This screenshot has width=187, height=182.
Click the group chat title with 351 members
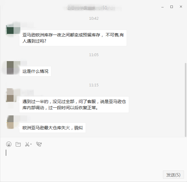pyautogui.click(x=90, y=8)
